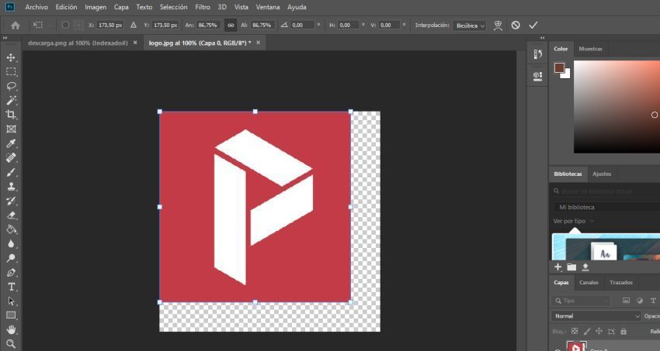Switch to the Canales tab
This screenshot has width=660, height=351.
(x=589, y=283)
